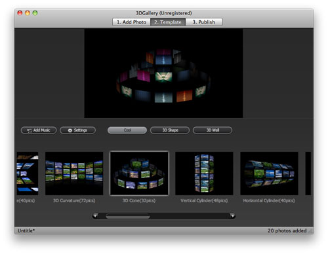Click the gear icon in Settings
Screen dimensions: 328x254
(70, 130)
